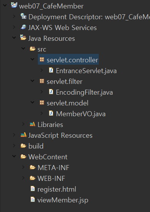Collapse the servlet.controller package
150x212 pixels.
point(33,59)
